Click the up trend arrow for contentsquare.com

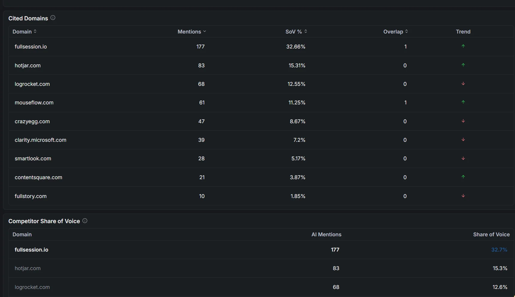(x=463, y=177)
